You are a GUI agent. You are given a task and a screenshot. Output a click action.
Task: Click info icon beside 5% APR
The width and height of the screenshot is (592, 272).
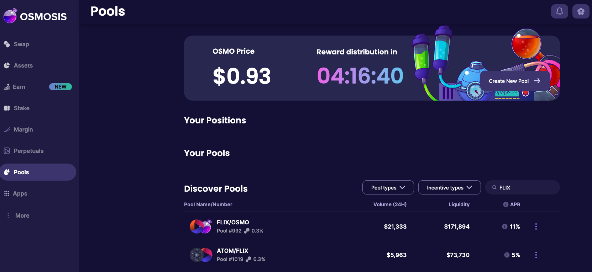[x=507, y=255]
